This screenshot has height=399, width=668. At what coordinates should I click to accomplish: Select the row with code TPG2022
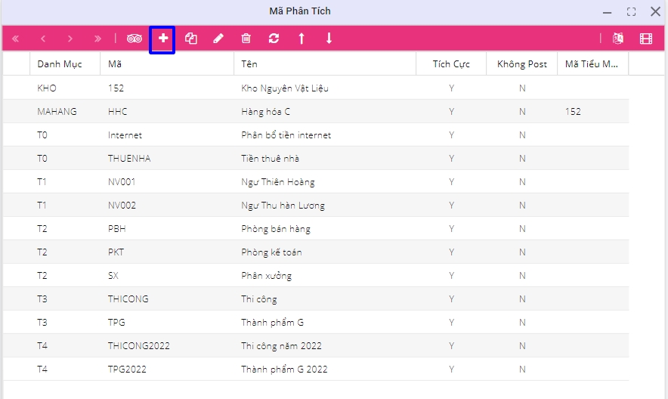[x=127, y=369]
